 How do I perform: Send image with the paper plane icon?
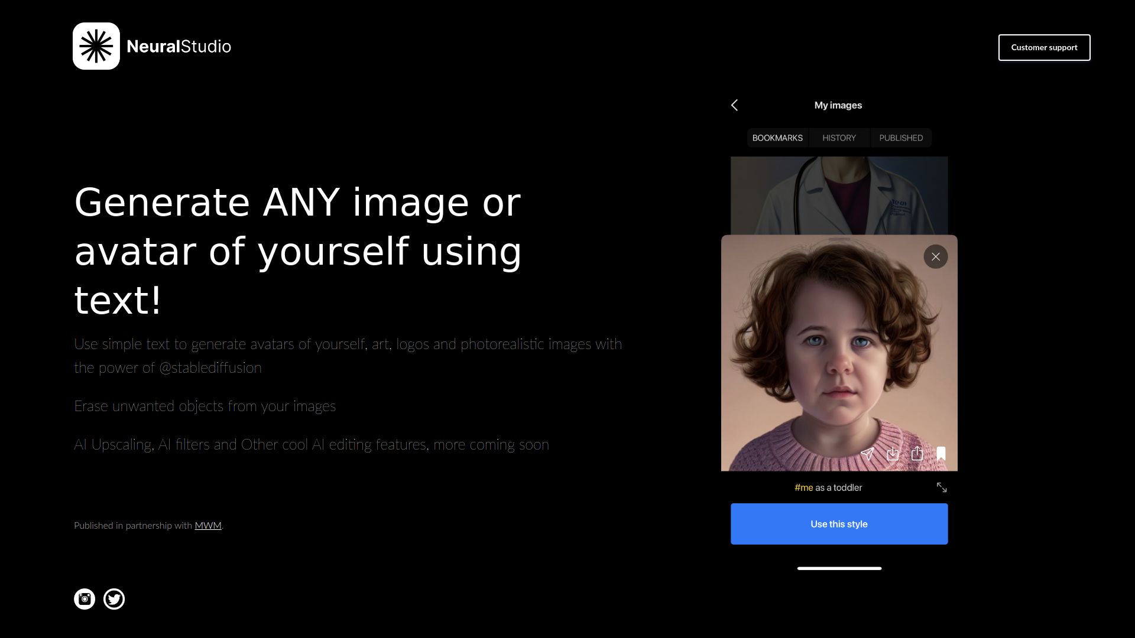click(867, 454)
